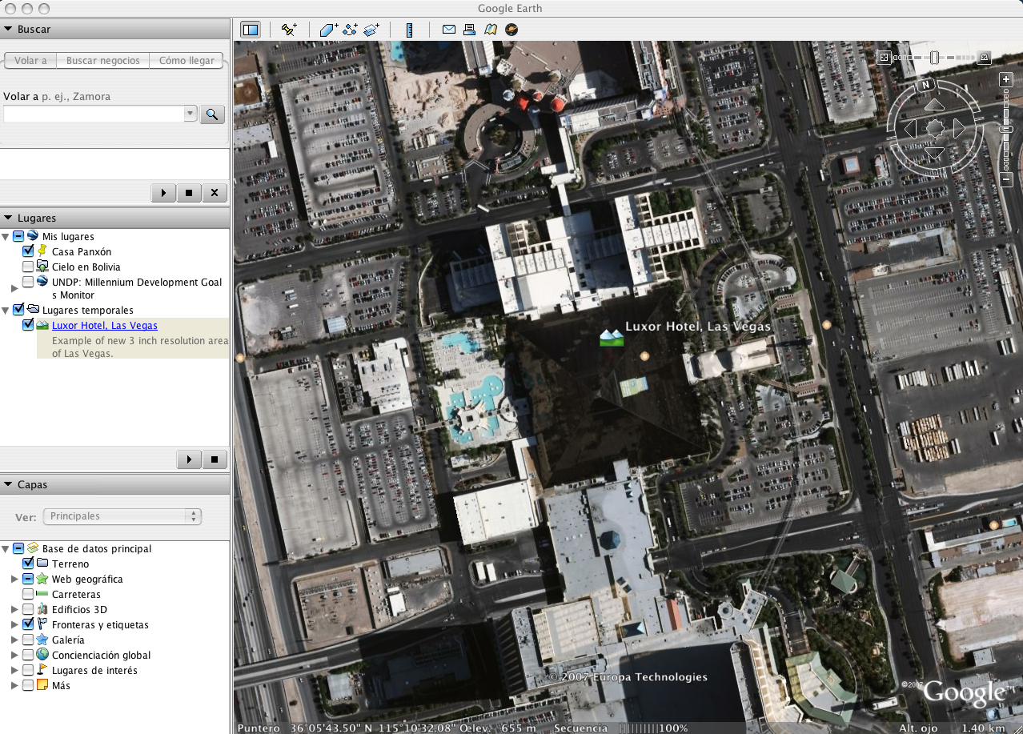Toggle the Mis lugares checkbox
Viewport: 1023px width, 734px height.
click(18, 237)
